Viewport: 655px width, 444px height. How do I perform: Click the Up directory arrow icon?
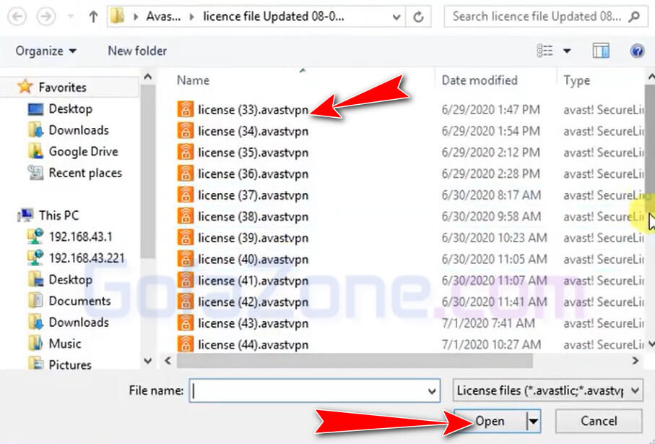pyautogui.click(x=93, y=16)
